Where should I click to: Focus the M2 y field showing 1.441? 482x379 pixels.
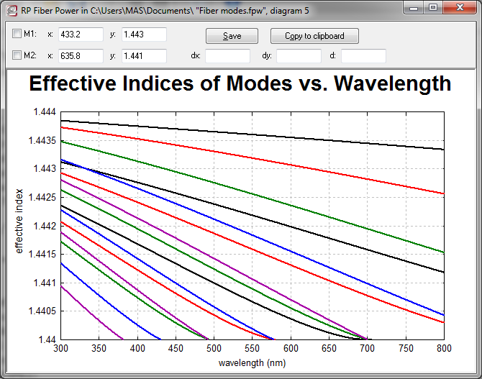[144, 55]
